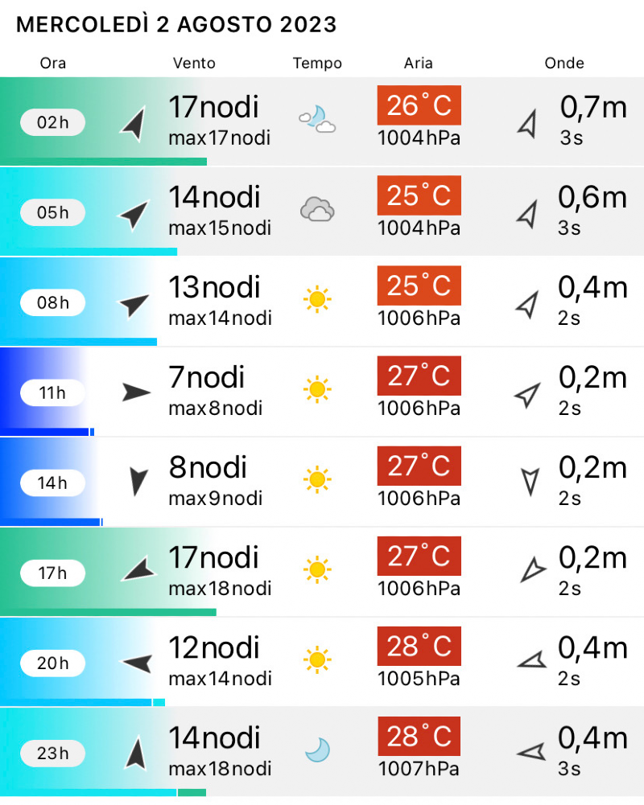Screen dimensions: 644x805
Task: Select the 02h time pill
Action: (x=52, y=122)
